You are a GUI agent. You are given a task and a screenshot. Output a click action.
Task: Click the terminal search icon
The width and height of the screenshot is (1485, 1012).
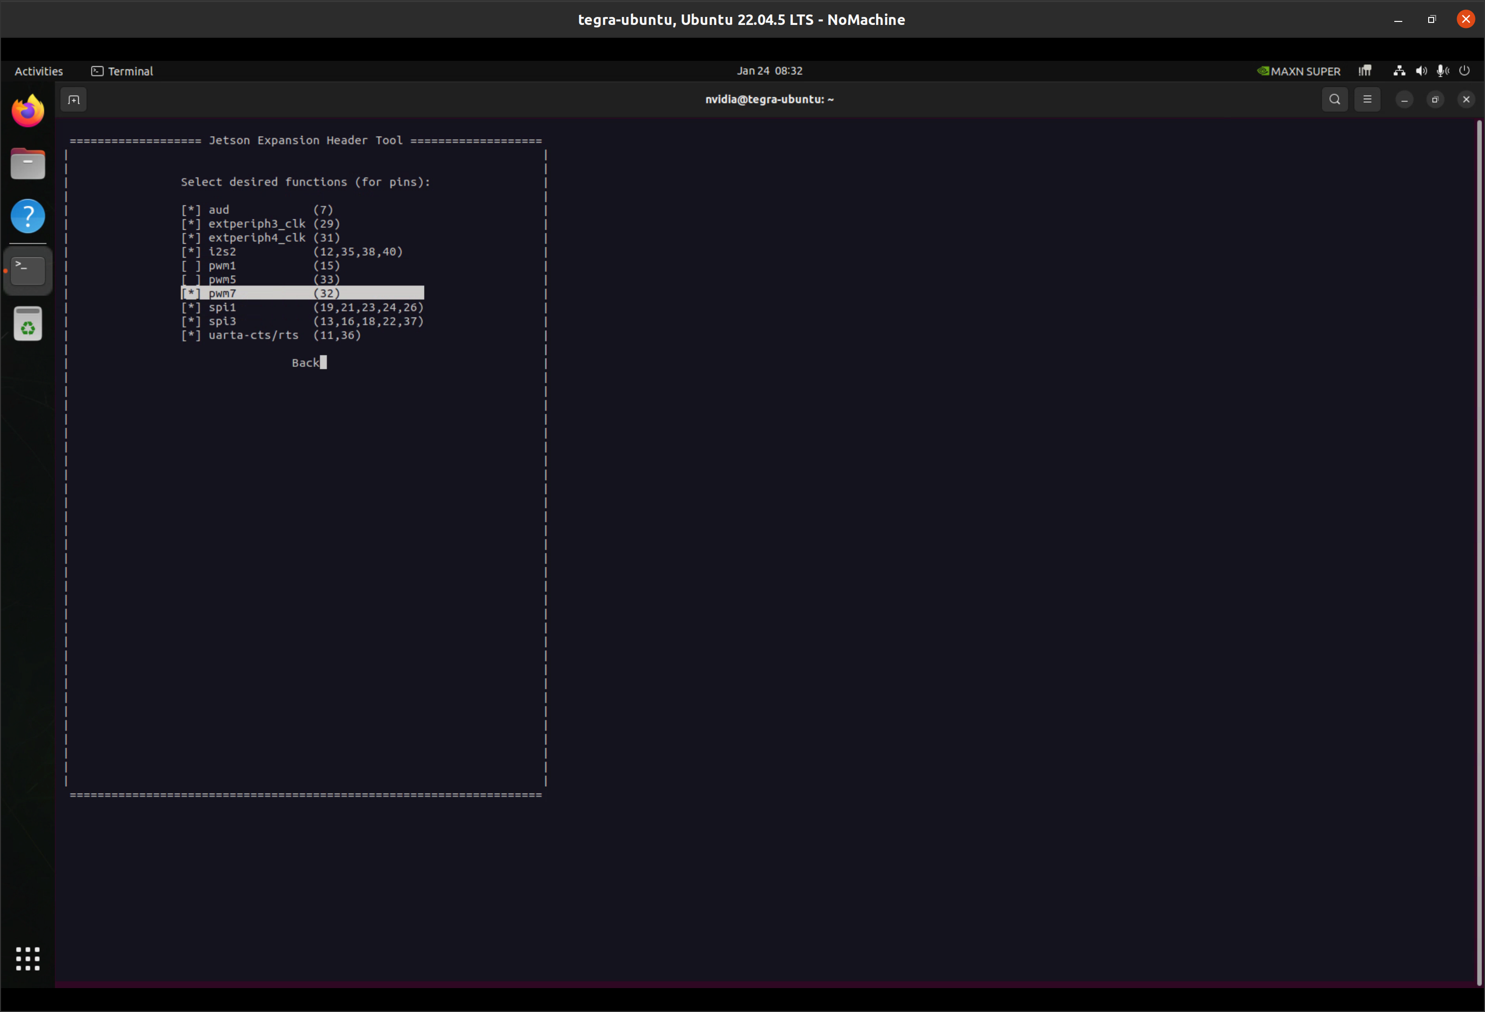click(1334, 100)
